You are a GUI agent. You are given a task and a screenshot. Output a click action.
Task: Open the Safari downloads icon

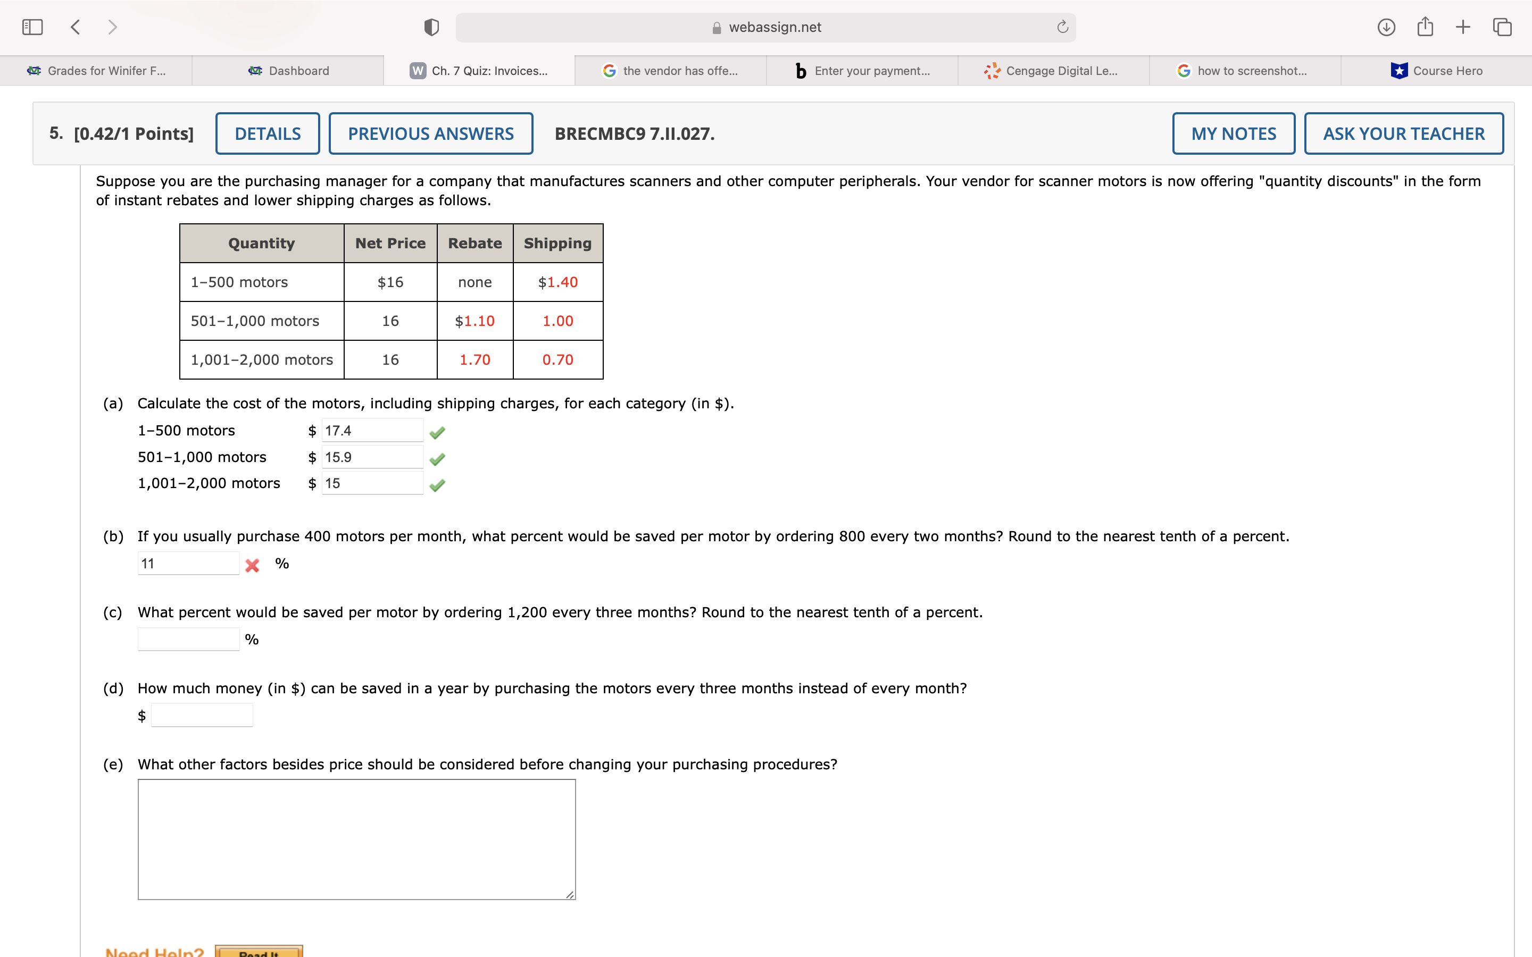1386,27
